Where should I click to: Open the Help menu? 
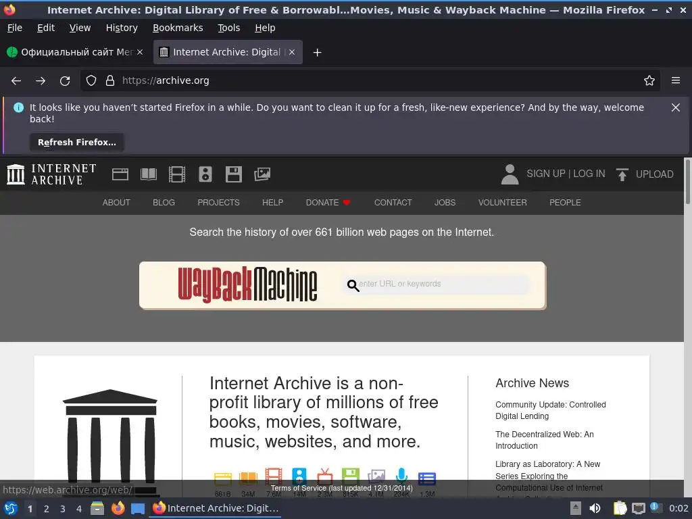tap(265, 28)
